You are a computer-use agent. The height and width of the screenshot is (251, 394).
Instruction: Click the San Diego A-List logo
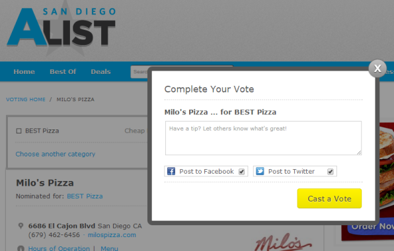(61, 28)
